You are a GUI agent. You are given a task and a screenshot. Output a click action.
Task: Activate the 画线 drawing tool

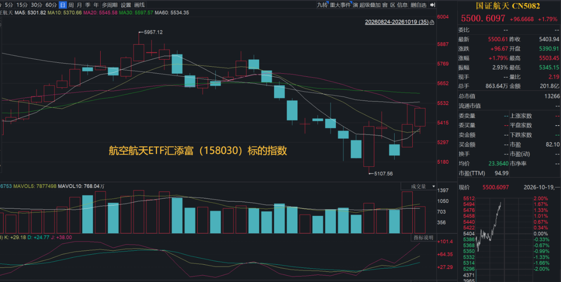click(139, 5)
